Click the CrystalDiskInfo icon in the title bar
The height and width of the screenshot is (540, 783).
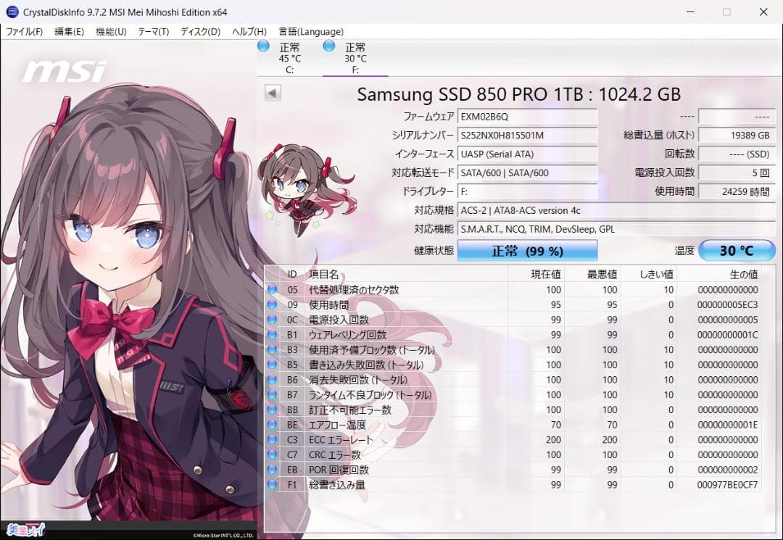[x=11, y=12]
